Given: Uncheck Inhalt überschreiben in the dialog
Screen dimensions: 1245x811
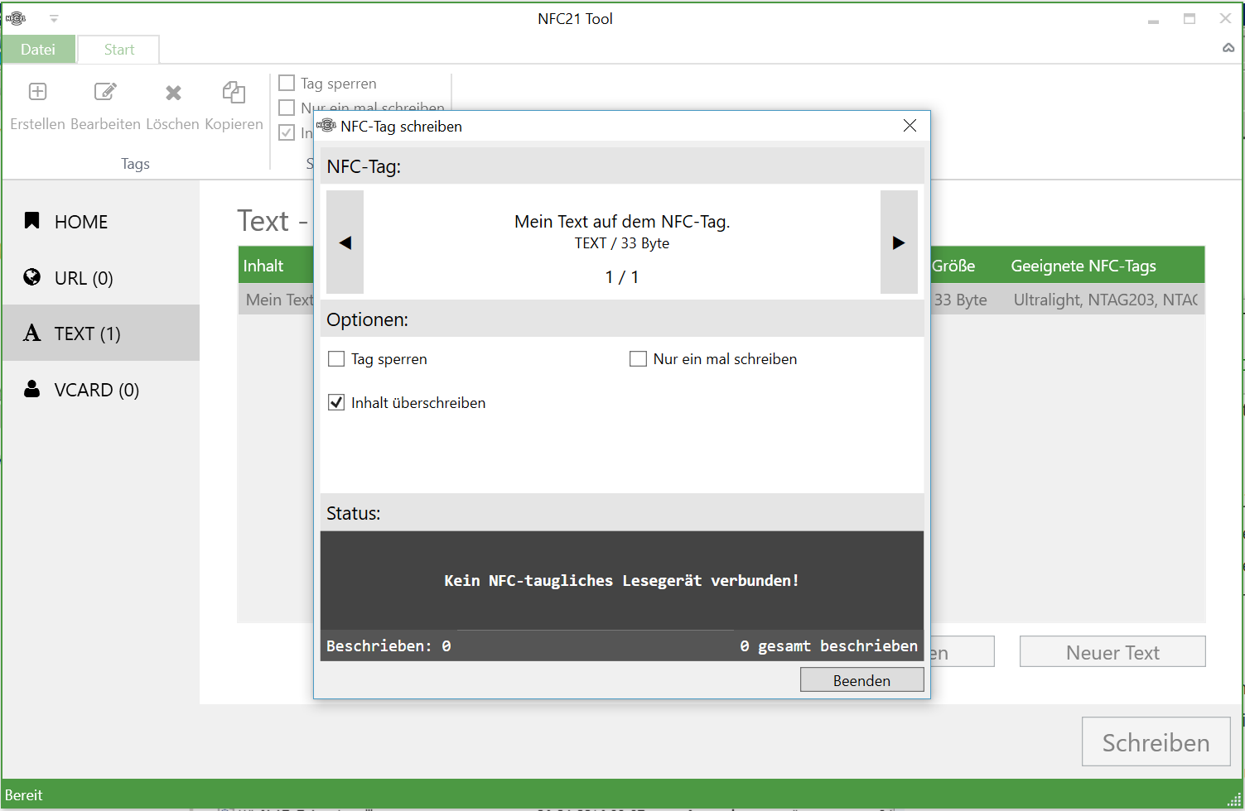Looking at the screenshot, I should tap(336, 402).
